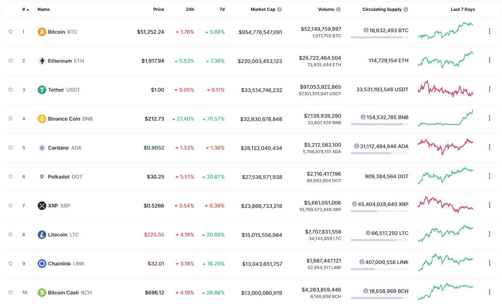This screenshot has width=502, height=306.
Task: Click info icon beside Bitcoin circulating supply
Action: pos(366,30)
